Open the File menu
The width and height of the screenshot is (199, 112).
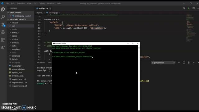7,3
